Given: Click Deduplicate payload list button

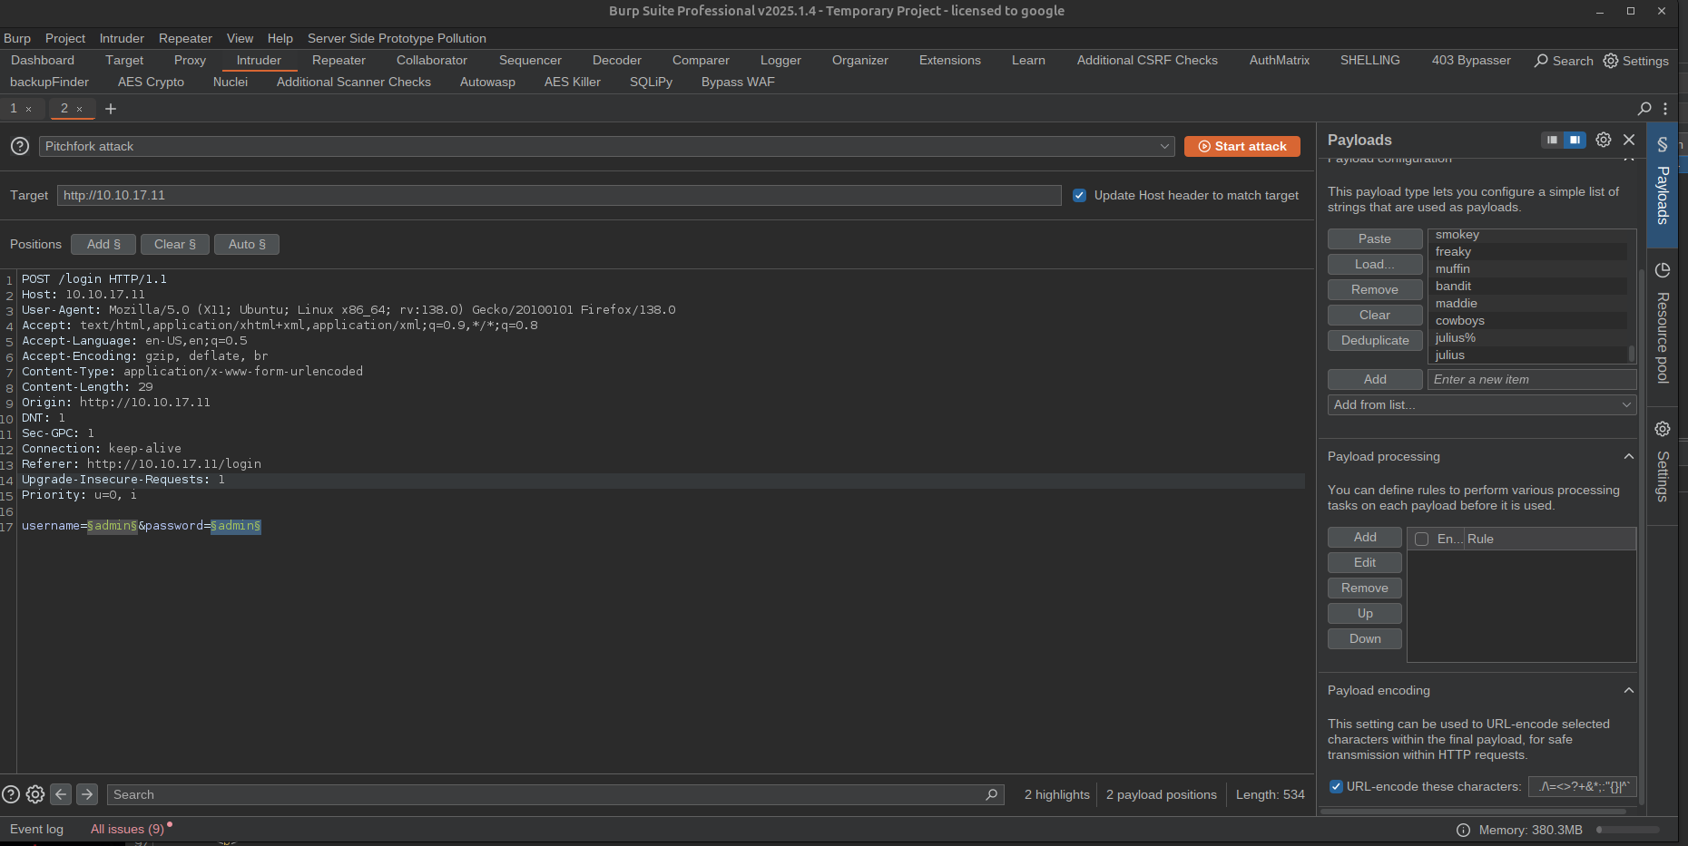Looking at the screenshot, I should pos(1375,340).
